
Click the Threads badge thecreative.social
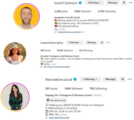pyautogui.click(x=56, y=100)
